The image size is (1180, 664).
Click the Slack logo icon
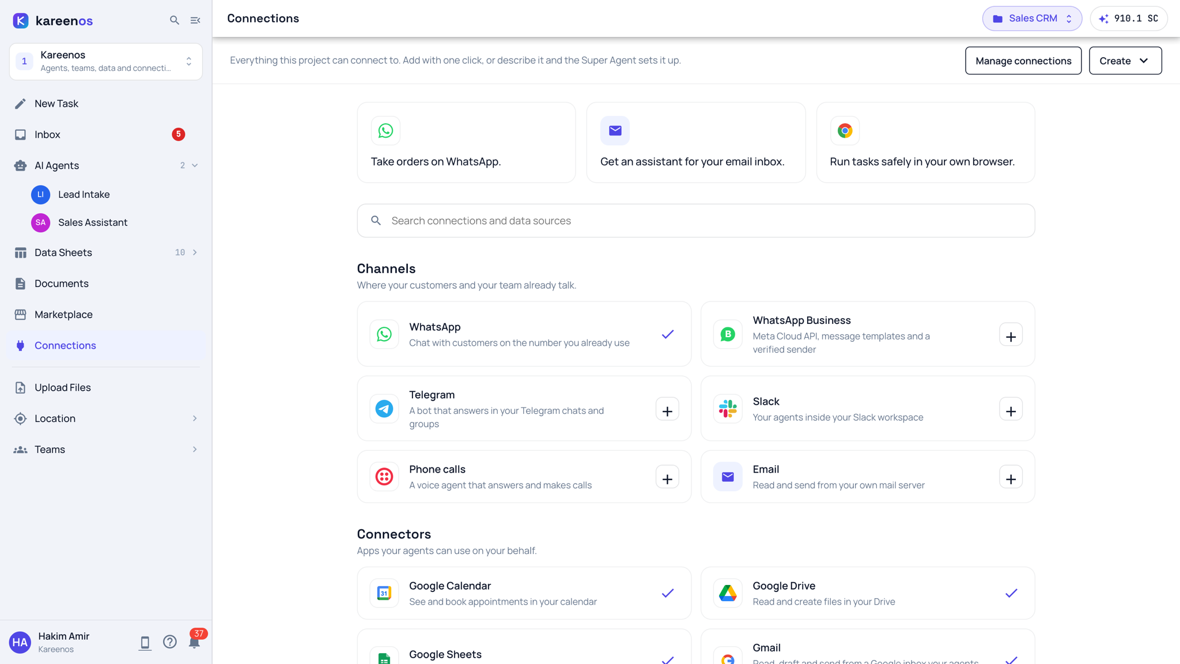(x=728, y=409)
